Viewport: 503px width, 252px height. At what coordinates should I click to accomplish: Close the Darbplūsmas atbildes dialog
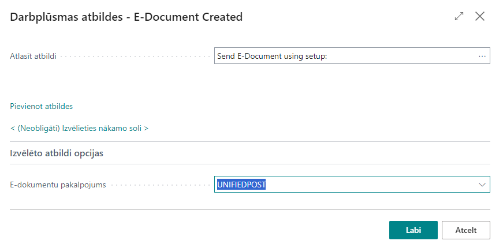coord(479,17)
